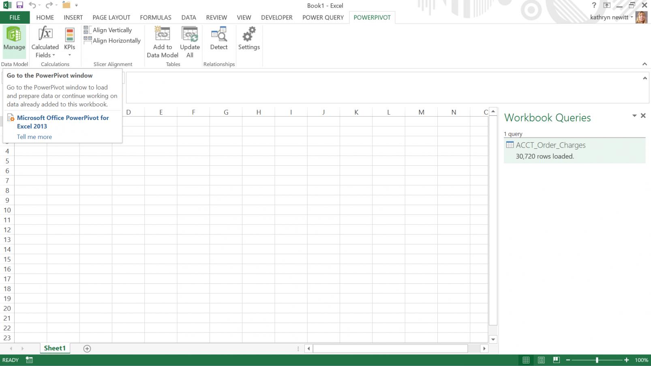Select the Sheet1 tab
The image size is (651, 366).
[55, 348]
